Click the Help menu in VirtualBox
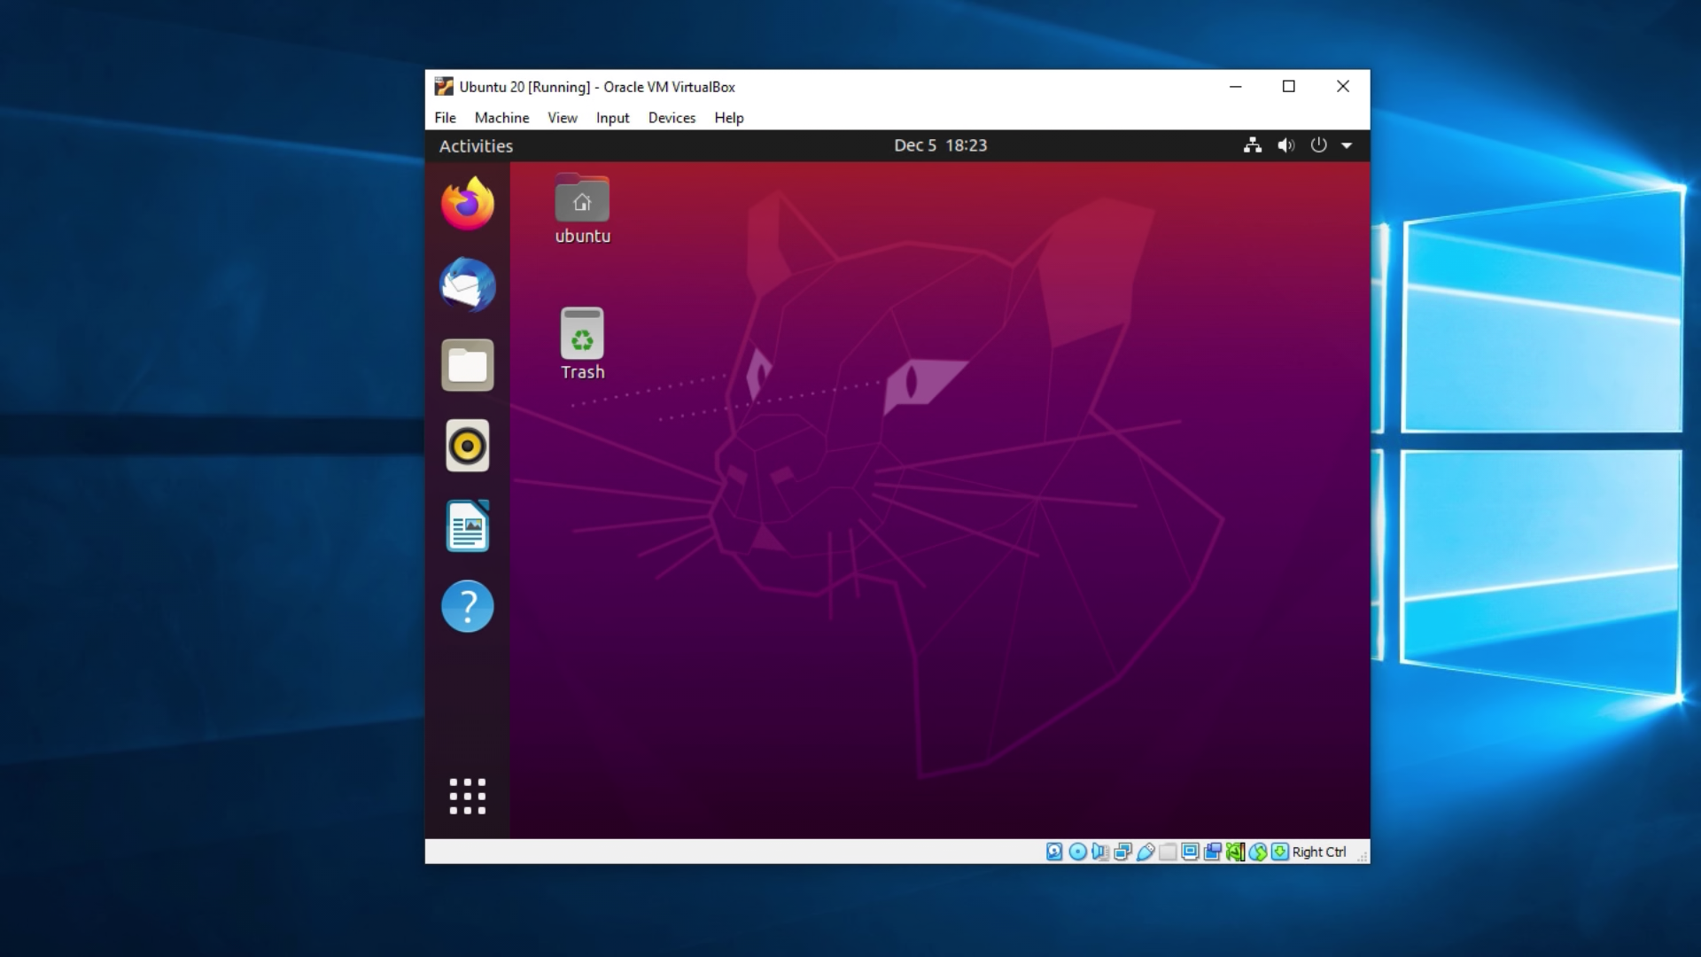The width and height of the screenshot is (1701, 957). pyautogui.click(x=728, y=117)
